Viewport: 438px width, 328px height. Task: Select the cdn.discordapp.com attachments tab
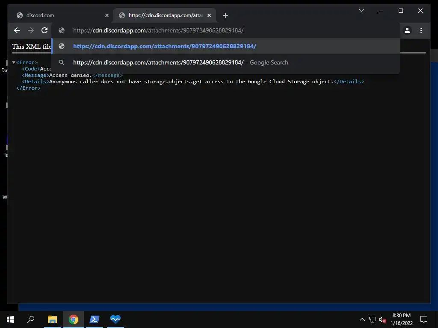[165, 15]
